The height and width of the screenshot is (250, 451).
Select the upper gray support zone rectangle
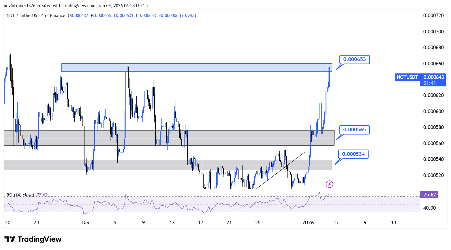click(169, 138)
